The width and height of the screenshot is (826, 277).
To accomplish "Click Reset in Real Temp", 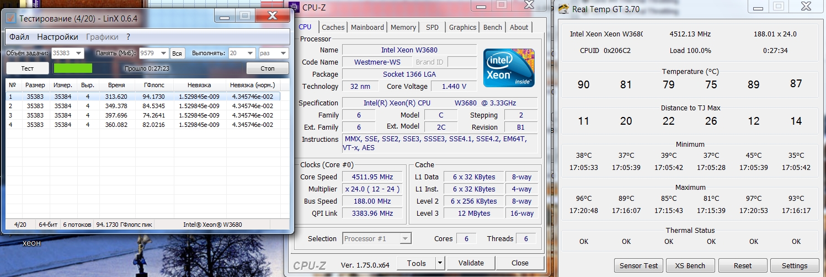I will pos(743,265).
